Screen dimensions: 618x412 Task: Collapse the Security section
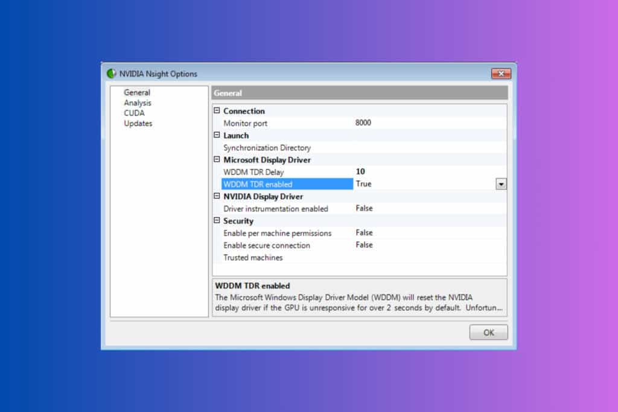pyautogui.click(x=218, y=221)
